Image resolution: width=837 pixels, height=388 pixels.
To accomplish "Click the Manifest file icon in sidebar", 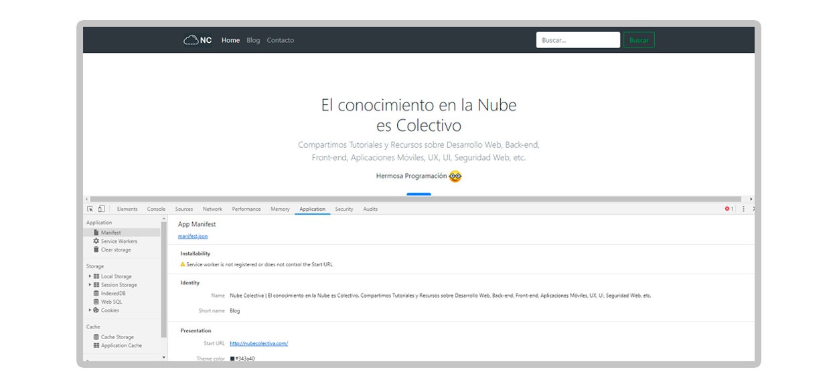I will [x=96, y=233].
